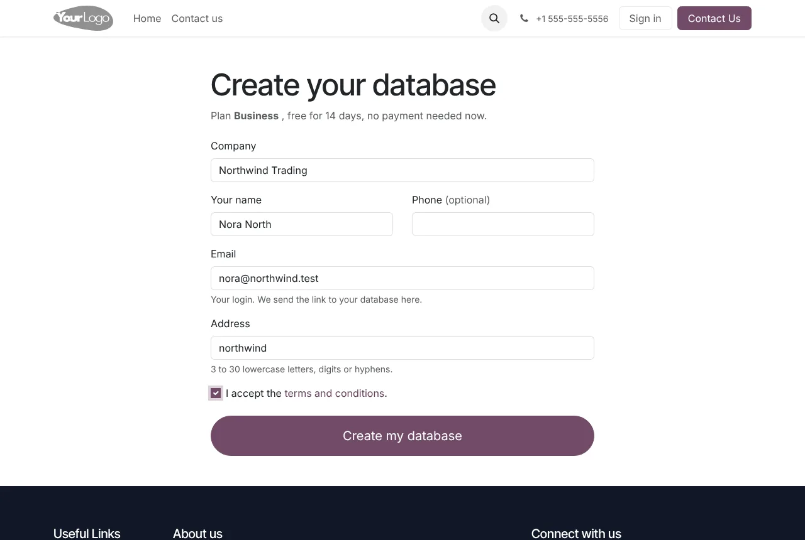Viewport: 805px width, 540px height.
Task: Click the 'Company' field label
Action: click(x=233, y=146)
